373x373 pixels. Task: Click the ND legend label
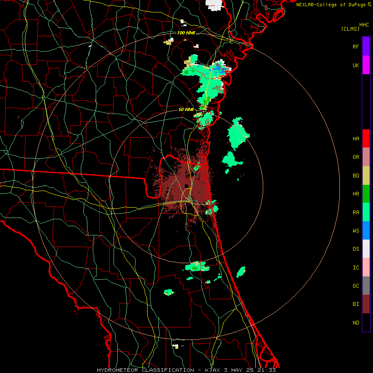[356, 323]
